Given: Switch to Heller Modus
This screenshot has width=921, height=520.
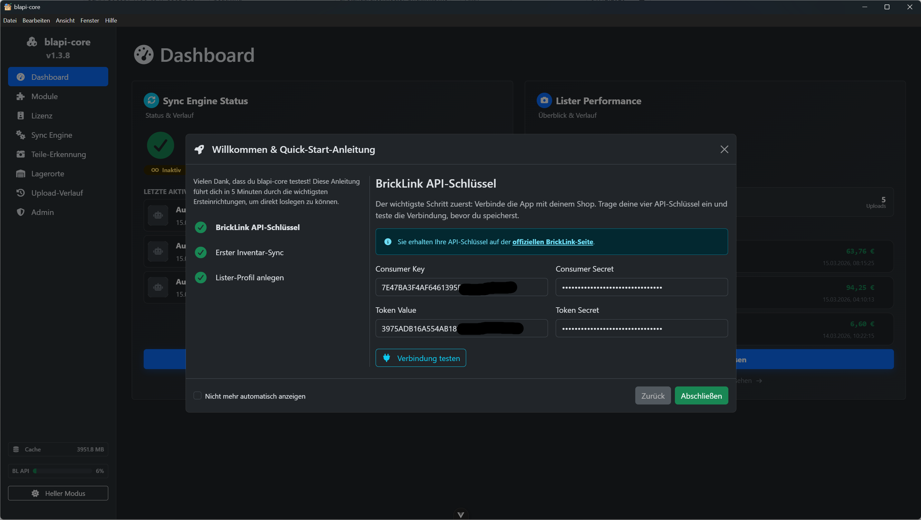Looking at the screenshot, I should (x=58, y=493).
